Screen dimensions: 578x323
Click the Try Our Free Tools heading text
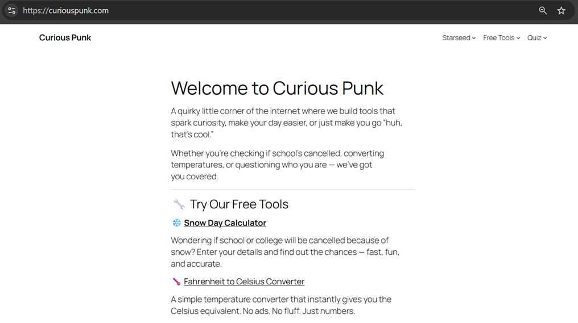(x=239, y=204)
